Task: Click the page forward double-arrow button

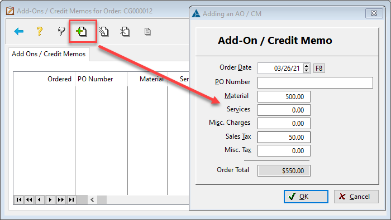Action: click(x=60, y=199)
